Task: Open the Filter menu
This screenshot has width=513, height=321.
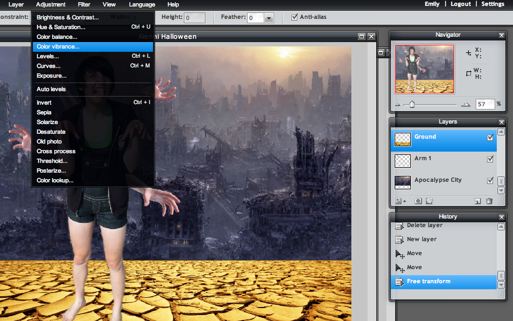Action: (x=84, y=4)
